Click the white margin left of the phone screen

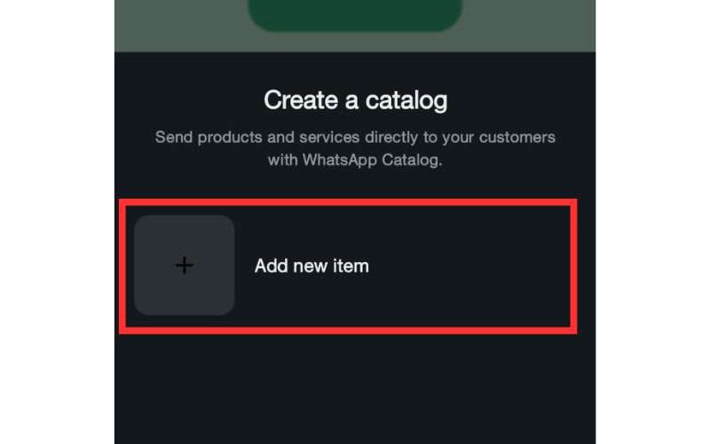click(57, 222)
